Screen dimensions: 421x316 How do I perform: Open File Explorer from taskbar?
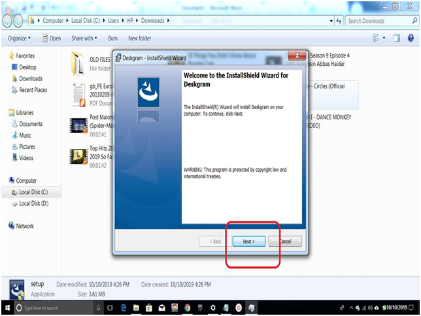(x=136, y=308)
